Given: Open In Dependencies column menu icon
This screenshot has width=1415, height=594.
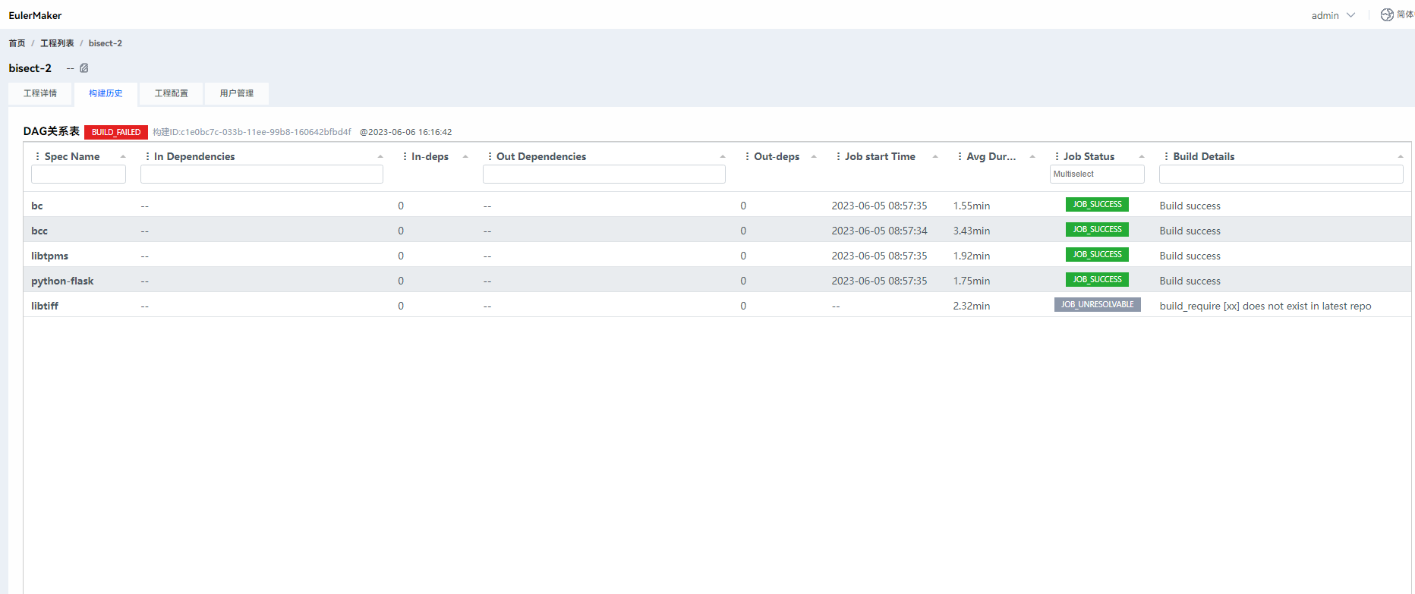Looking at the screenshot, I should 147,156.
